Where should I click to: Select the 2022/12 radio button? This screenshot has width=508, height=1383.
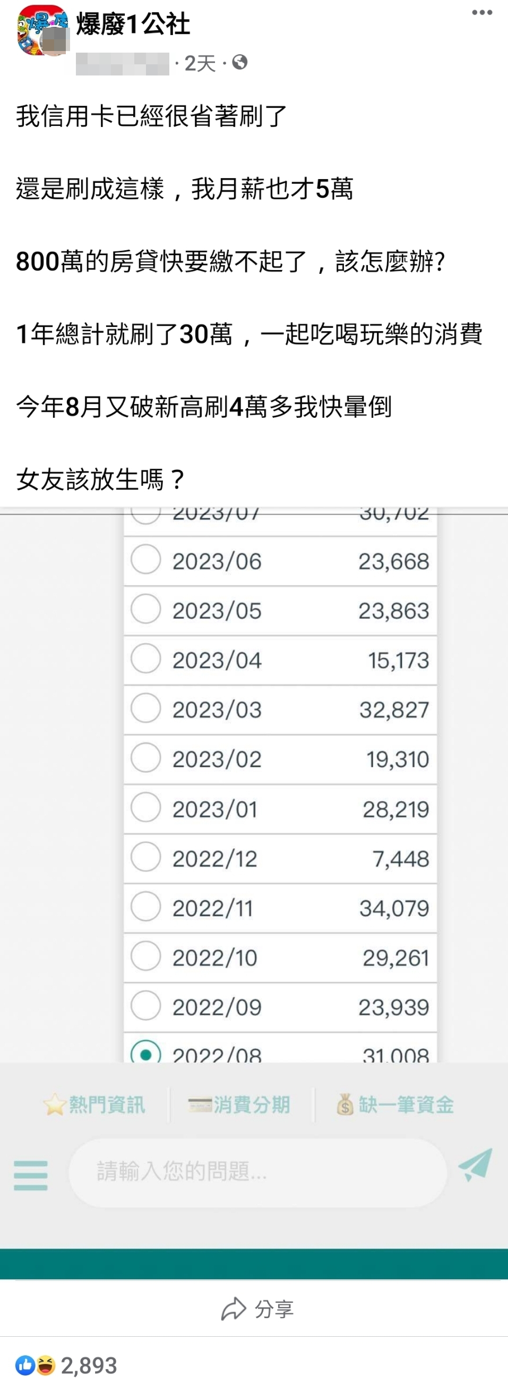click(x=145, y=857)
